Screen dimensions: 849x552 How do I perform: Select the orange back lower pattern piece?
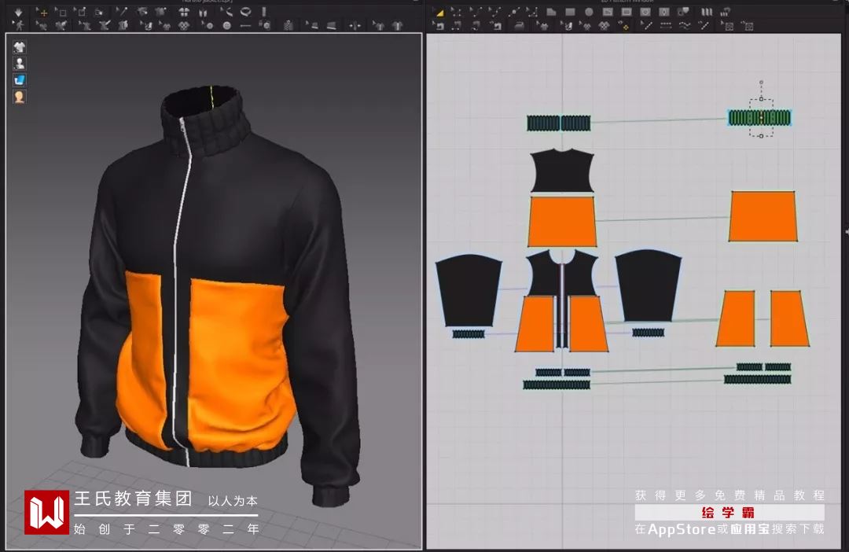tap(562, 222)
